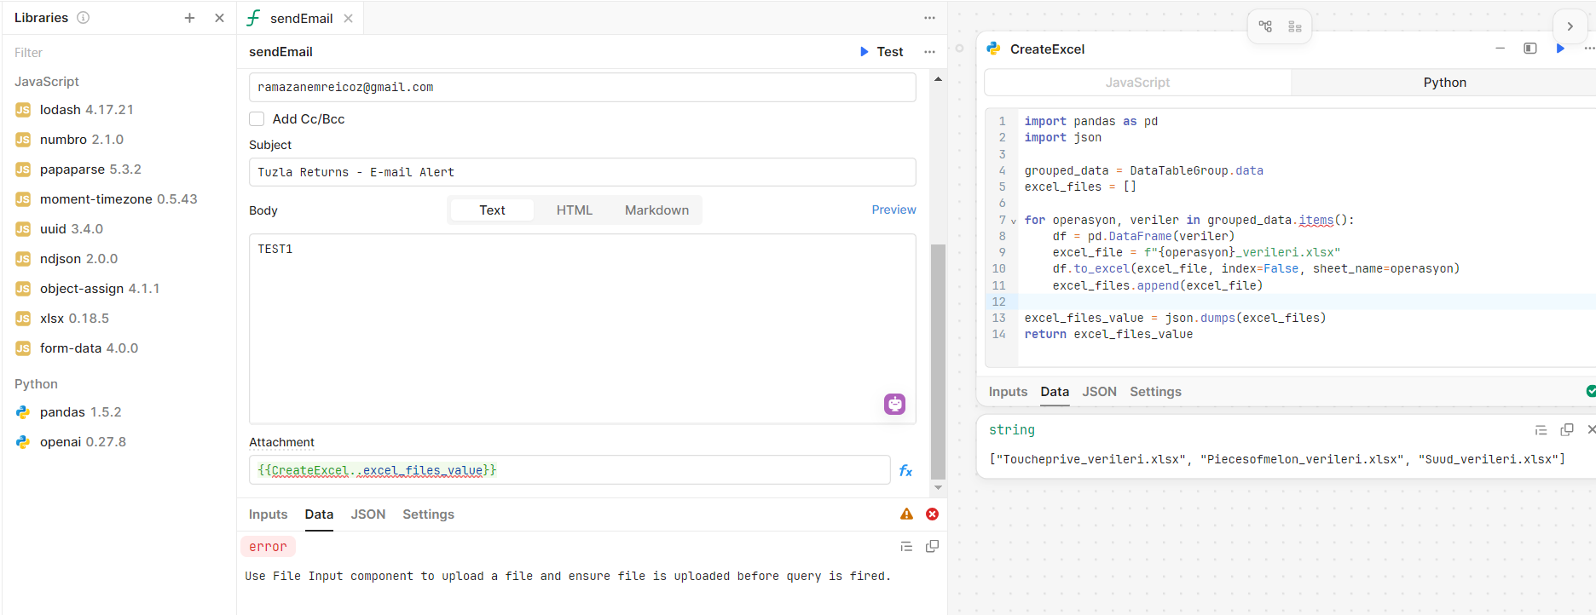Screen dimensions: 1596x615
Task: Toggle the CreateExcel side panel layout icon
Action: (x=1530, y=49)
